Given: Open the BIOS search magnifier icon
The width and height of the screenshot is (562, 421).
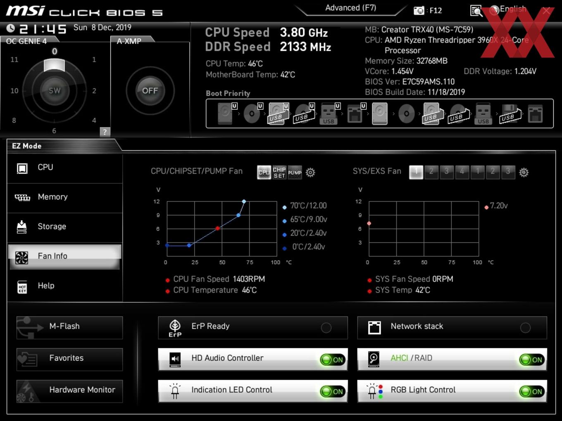Looking at the screenshot, I should (x=476, y=11).
